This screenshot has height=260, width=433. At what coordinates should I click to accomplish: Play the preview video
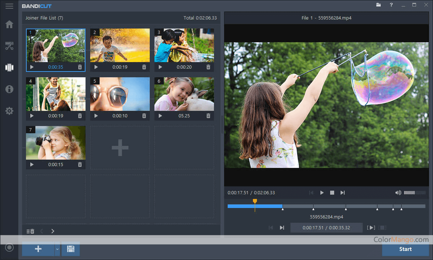point(322,193)
